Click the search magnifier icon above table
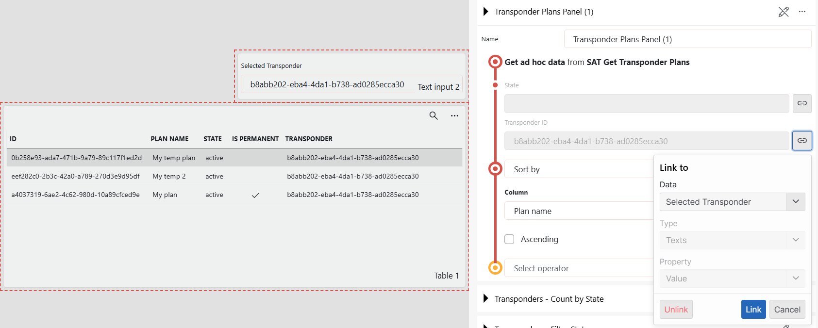This screenshot has width=818, height=328. click(434, 115)
